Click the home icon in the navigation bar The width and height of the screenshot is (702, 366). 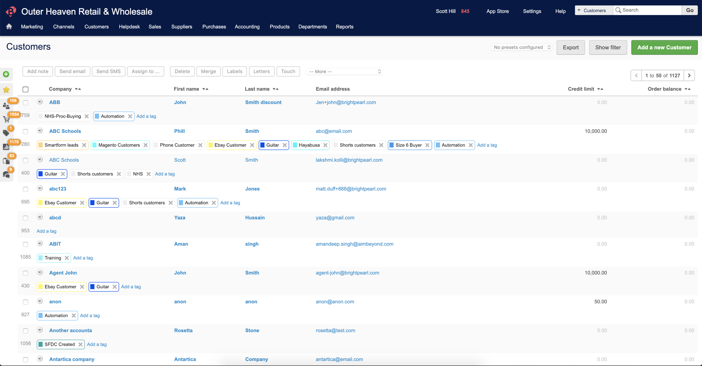[x=9, y=26]
